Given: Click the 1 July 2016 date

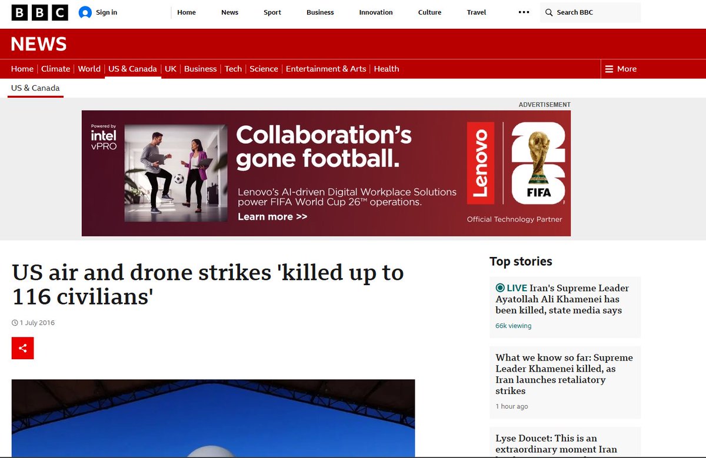Looking at the screenshot, I should click(x=37, y=323).
